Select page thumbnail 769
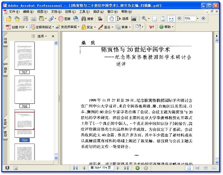223x175 pixels. point(25,123)
